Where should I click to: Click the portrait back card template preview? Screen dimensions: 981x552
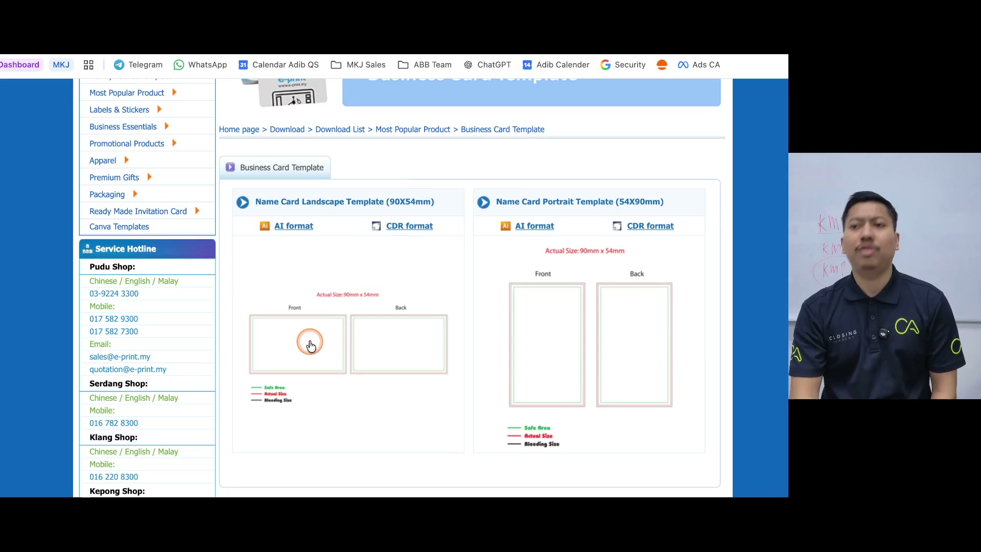[634, 345]
